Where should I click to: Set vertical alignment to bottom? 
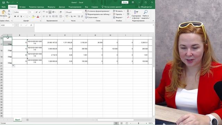pos(50,12)
